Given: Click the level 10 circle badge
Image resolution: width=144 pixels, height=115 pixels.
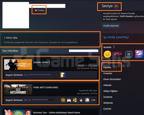Looking at the screenshot, I should tap(116, 6).
